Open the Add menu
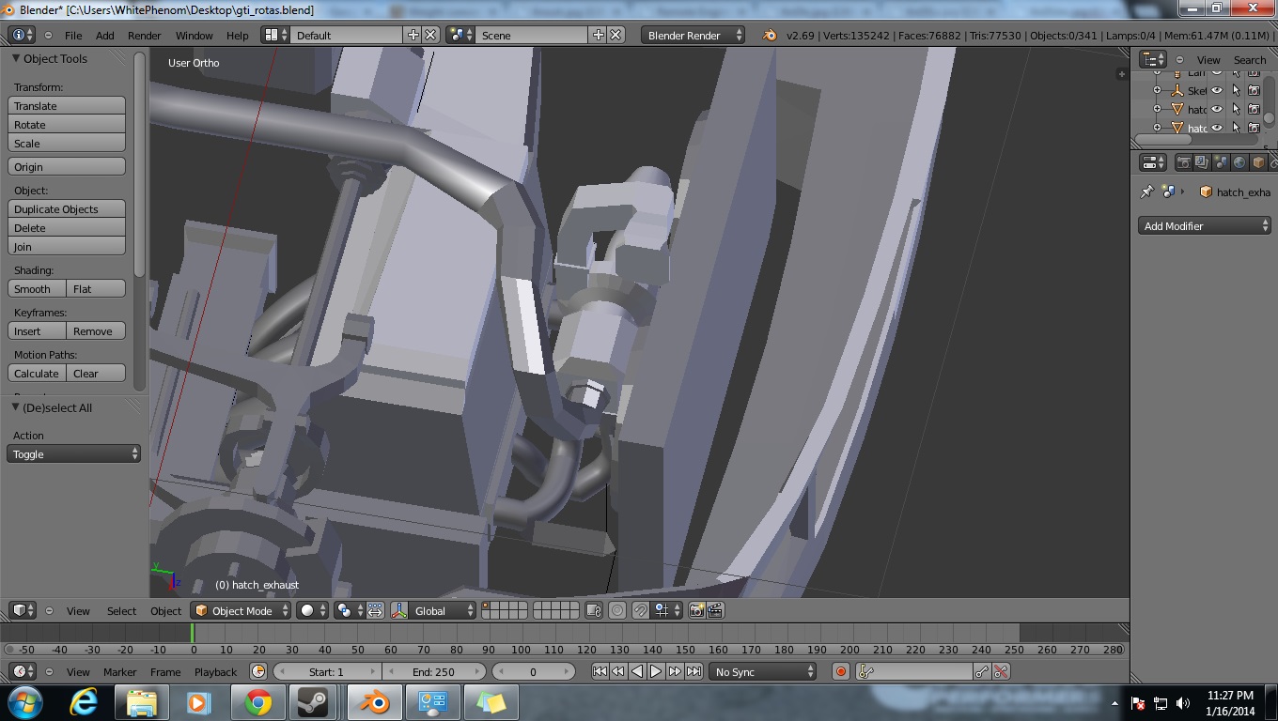Screen dimensions: 1278x721 [x=104, y=35]
